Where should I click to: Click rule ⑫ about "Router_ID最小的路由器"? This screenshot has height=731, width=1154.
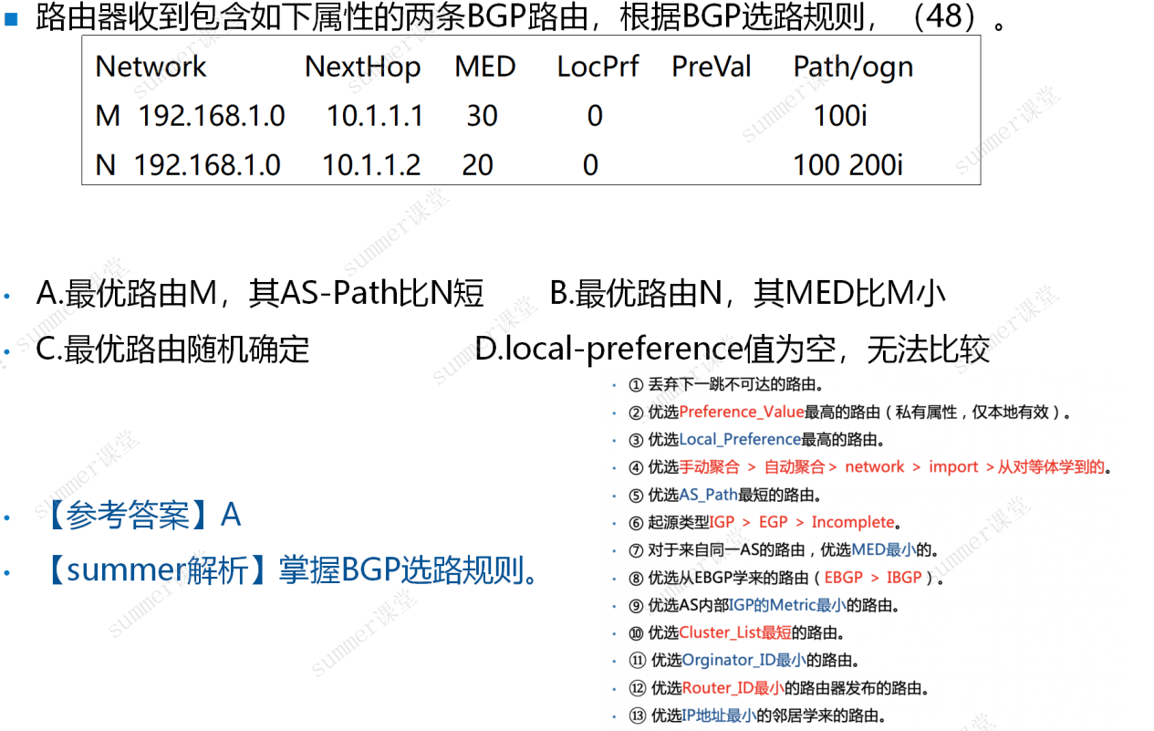[779, 688]
